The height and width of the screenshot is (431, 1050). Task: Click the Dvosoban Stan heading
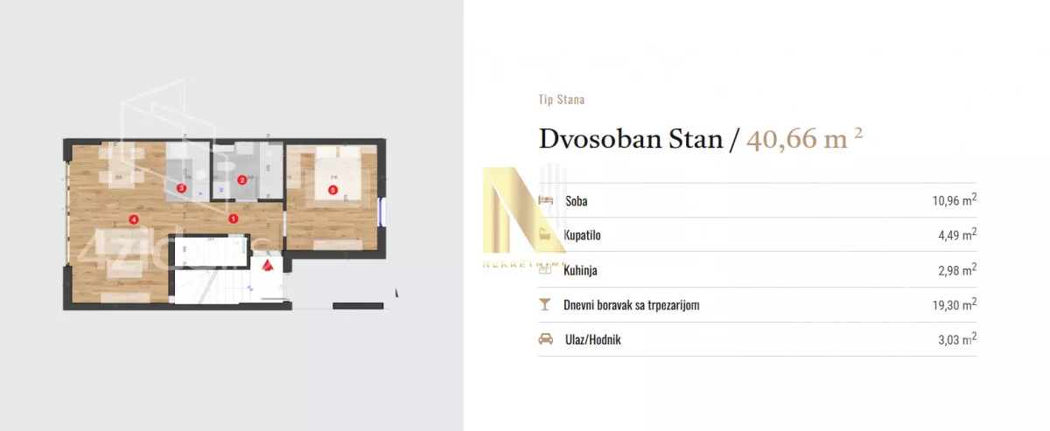coord(631,139)
